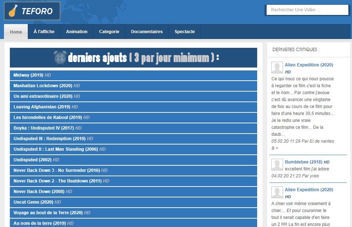
Task: Focus the Rechercher Une Vidéo search box
Action: tap(307, 10)
